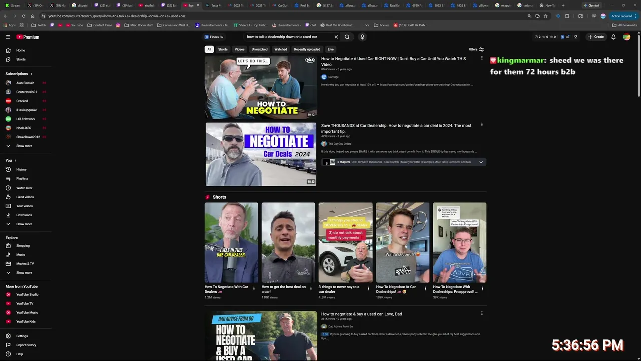Viewport: 641px width, 361px height.
Task: Select the Videos filter chip
Action: coord(240,49)
